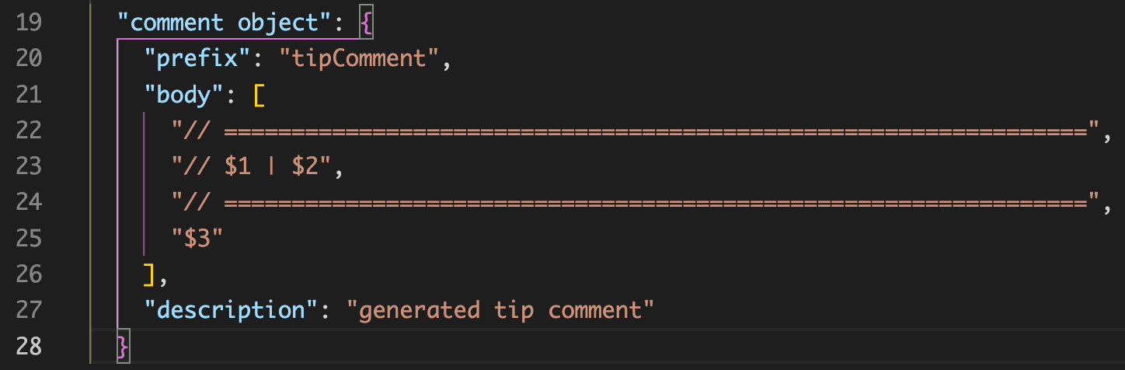
Task: Click line number 19 in the gutter
Action: click(x=29, y=23)
